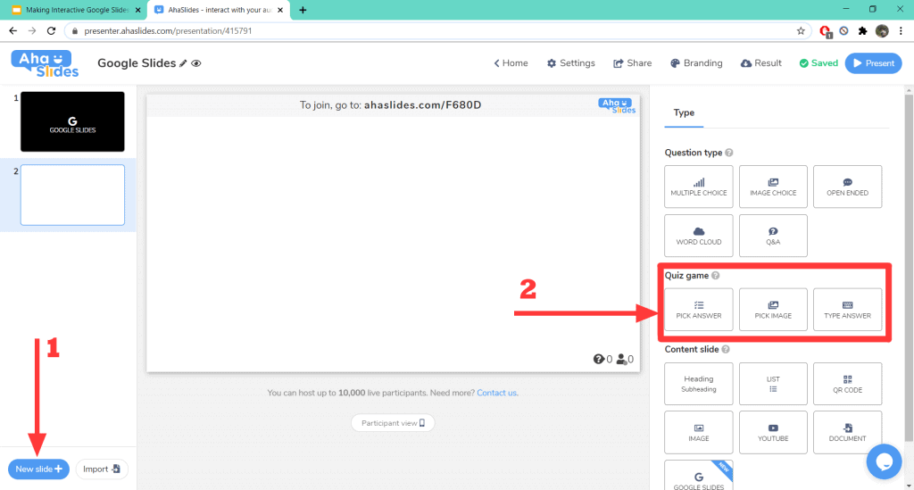Select the Image content slide
This screenshot has width=914, height=490.
point(698,432)
